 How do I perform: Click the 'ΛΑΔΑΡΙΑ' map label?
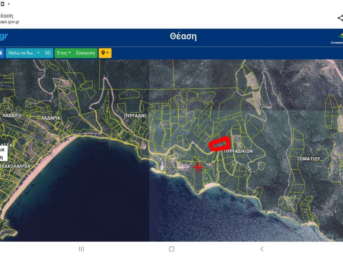(51, 118)
